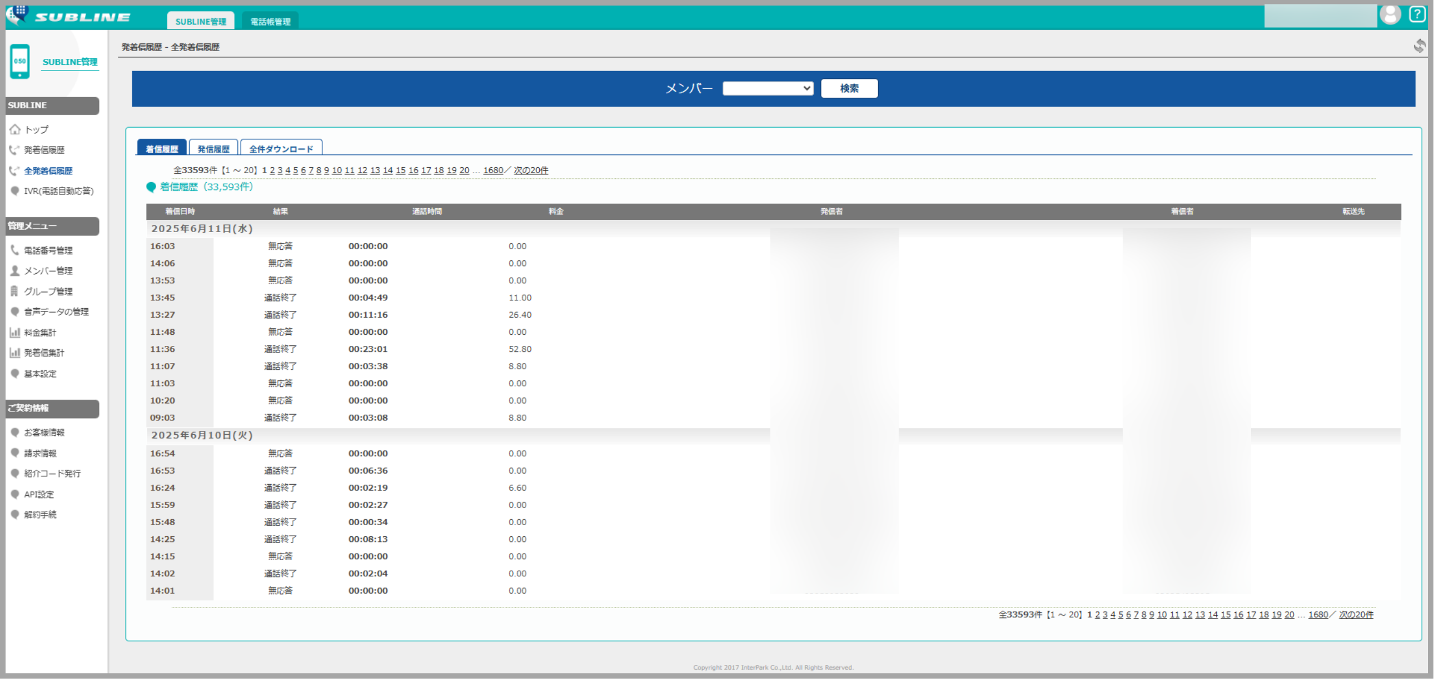Click page 10 in bottom pagination

[1162, 615]
